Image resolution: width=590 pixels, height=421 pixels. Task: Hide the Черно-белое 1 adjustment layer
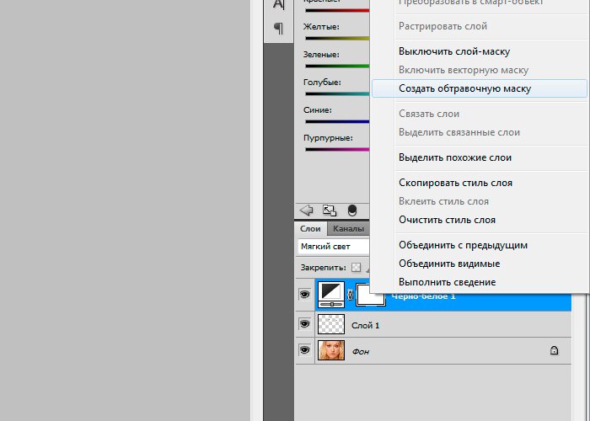304,296
